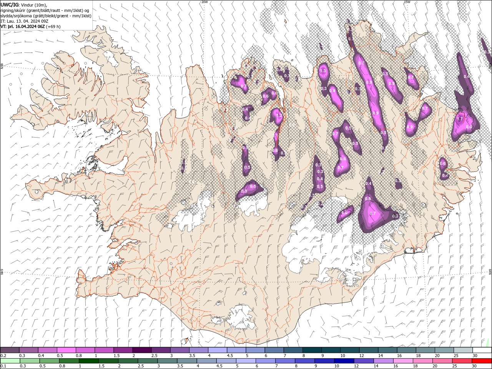The height and width of the screenshot is (369, 492).
Task: Click the 'VT: þri. 16.04.2024 06Z (+69 h)' line
Action: pyautogui.click(x=30, y=27)
